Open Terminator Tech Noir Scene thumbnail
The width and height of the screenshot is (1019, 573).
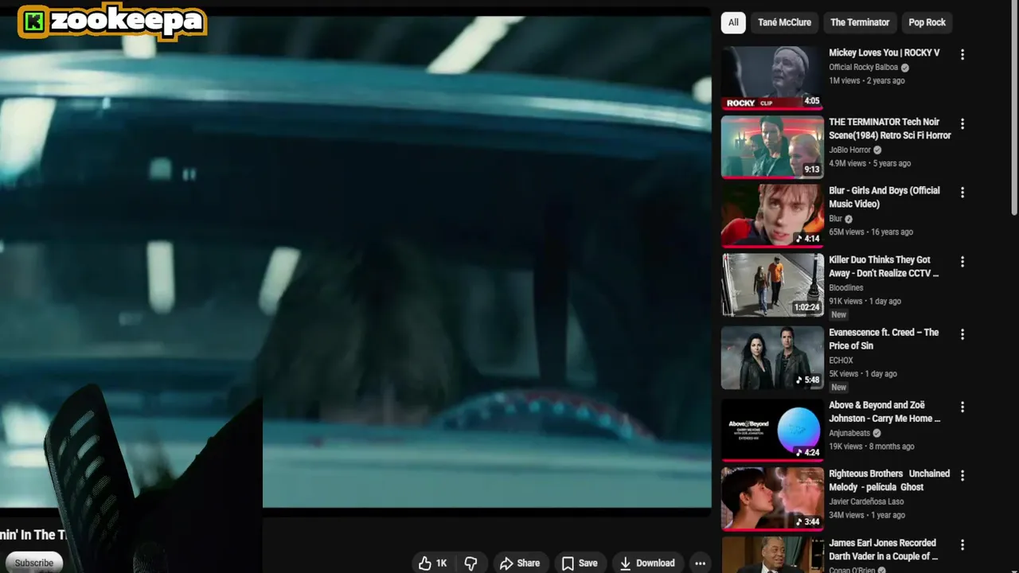(x=772, y=146)
